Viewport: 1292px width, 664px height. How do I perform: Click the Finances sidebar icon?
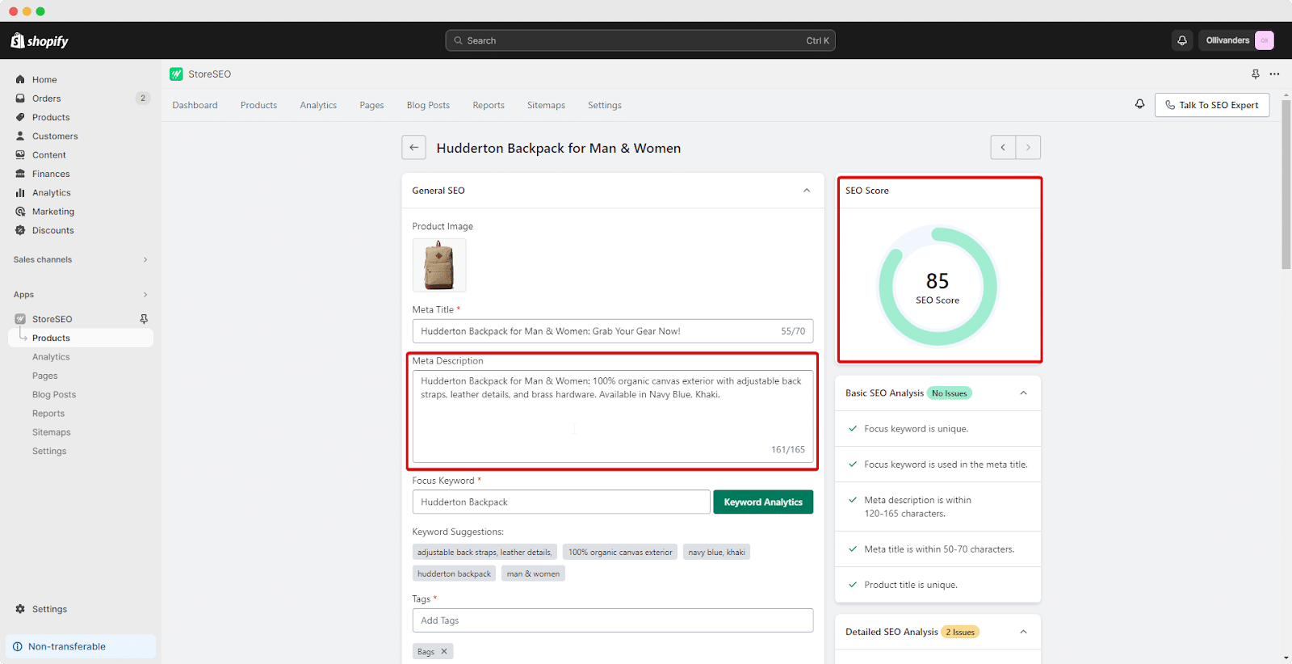(x=20, y=174)
